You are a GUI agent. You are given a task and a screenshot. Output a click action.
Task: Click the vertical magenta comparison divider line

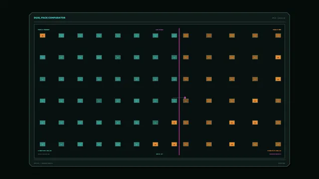pos(179,91)
